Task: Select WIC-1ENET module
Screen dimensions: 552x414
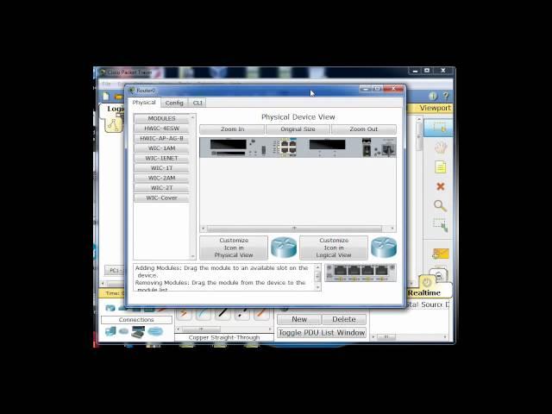Action: [161, 159]
